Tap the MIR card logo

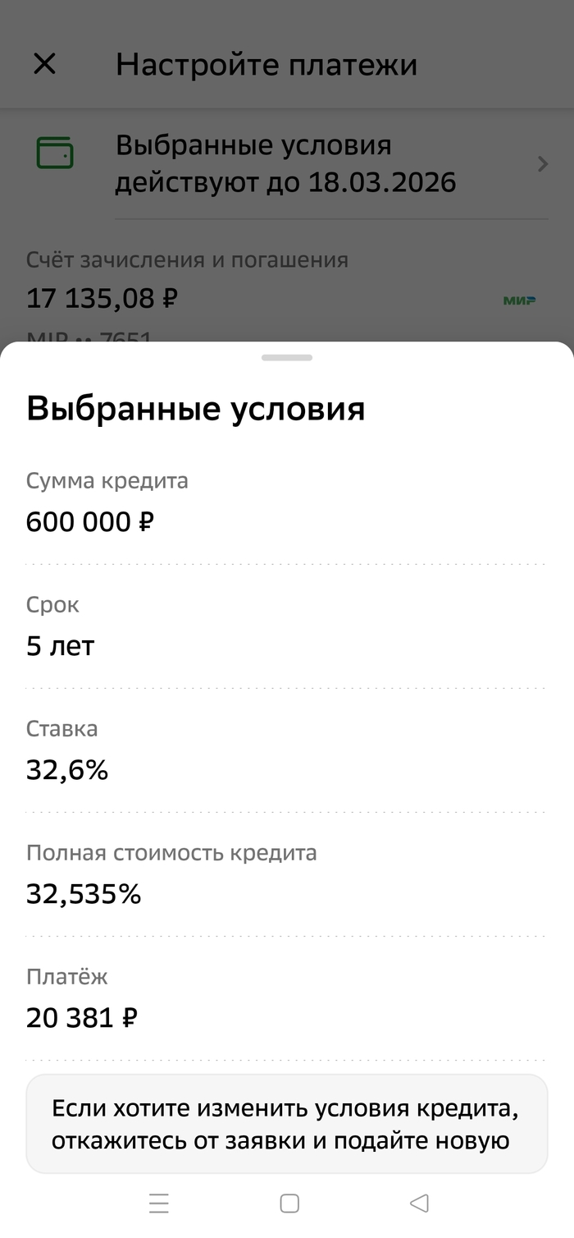click(519, 300)
